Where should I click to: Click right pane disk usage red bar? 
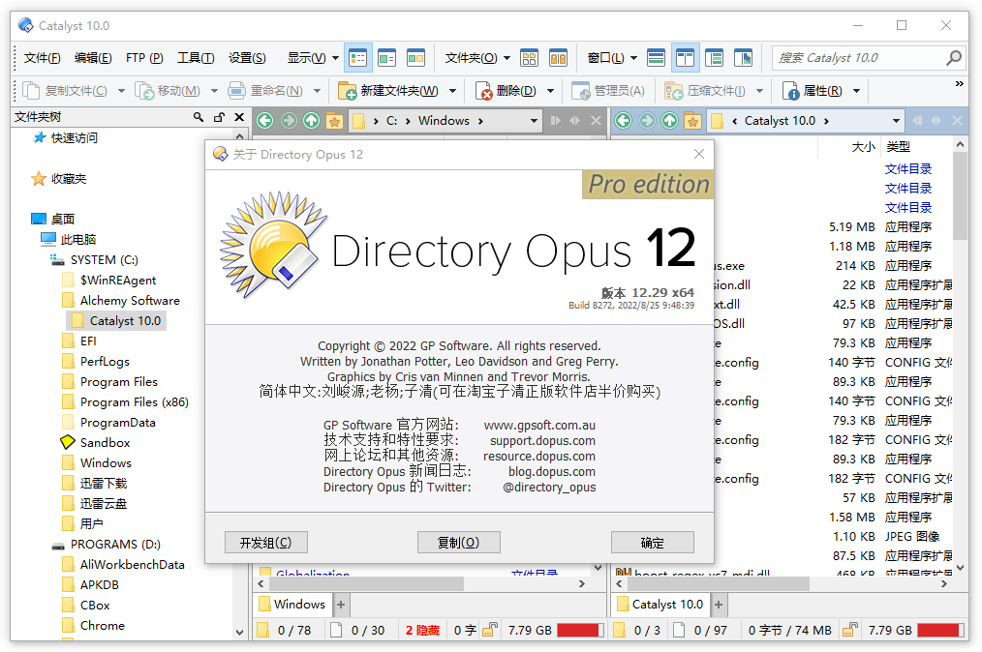[940, 630]
